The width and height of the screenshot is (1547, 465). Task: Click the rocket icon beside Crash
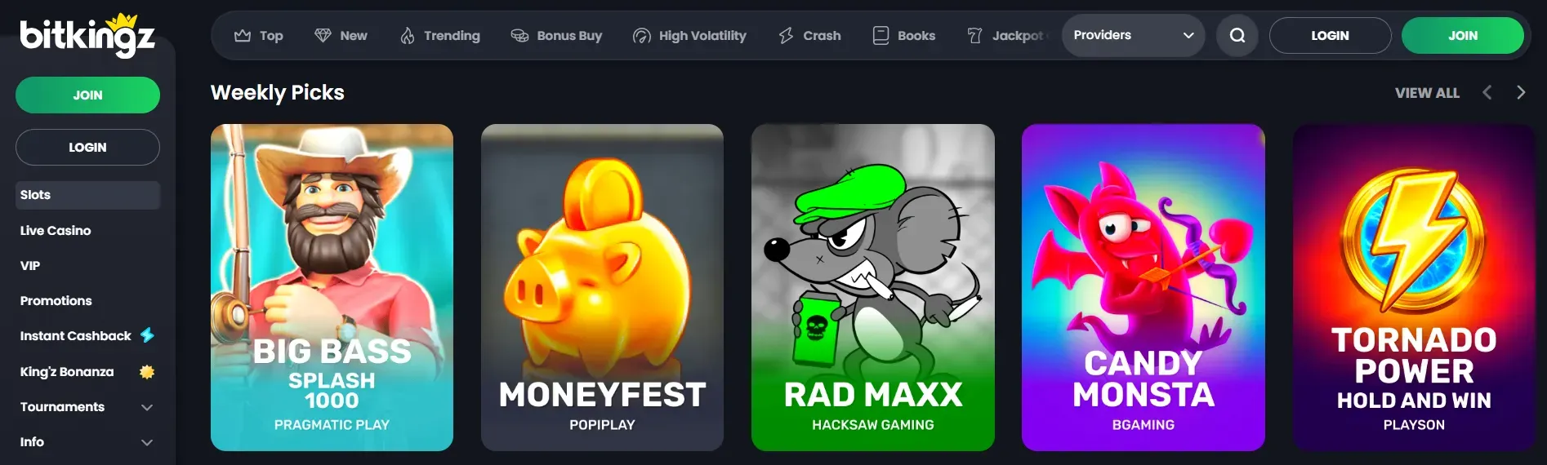pos(786,35)
